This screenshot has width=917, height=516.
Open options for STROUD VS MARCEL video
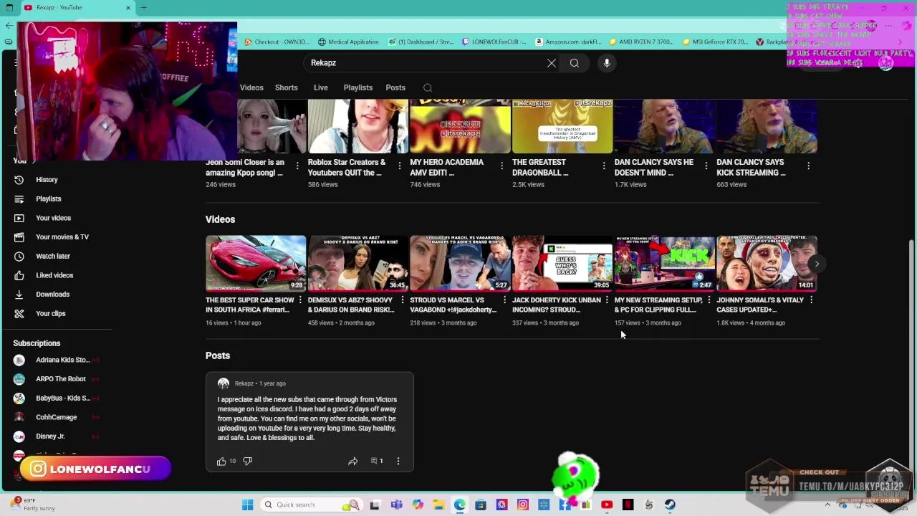point(504,300)
